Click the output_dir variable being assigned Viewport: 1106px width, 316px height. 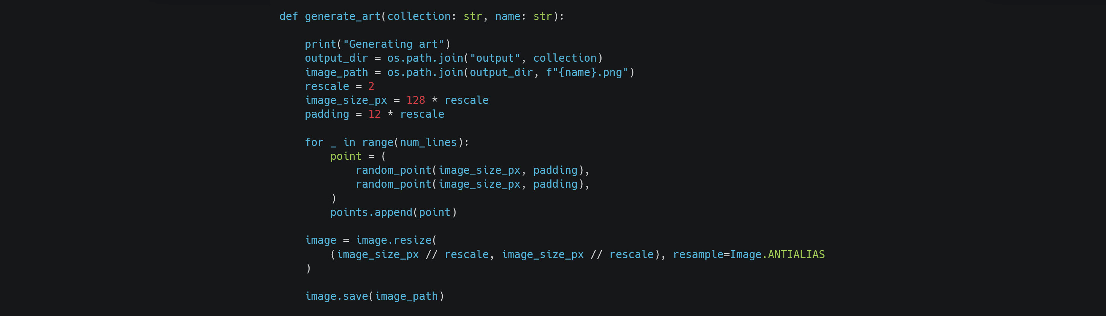pos(336,58)
